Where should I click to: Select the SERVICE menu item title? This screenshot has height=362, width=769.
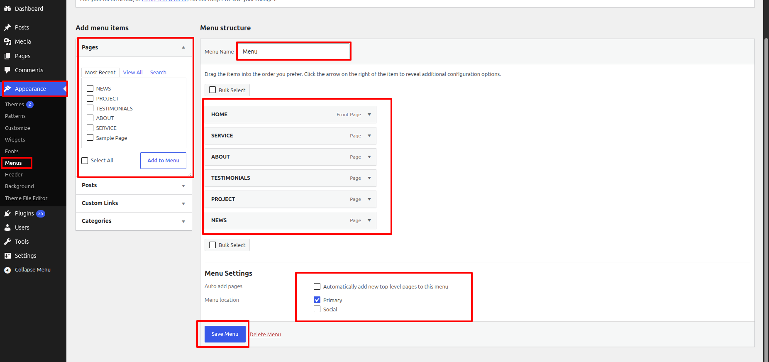[x=222, y=136]
